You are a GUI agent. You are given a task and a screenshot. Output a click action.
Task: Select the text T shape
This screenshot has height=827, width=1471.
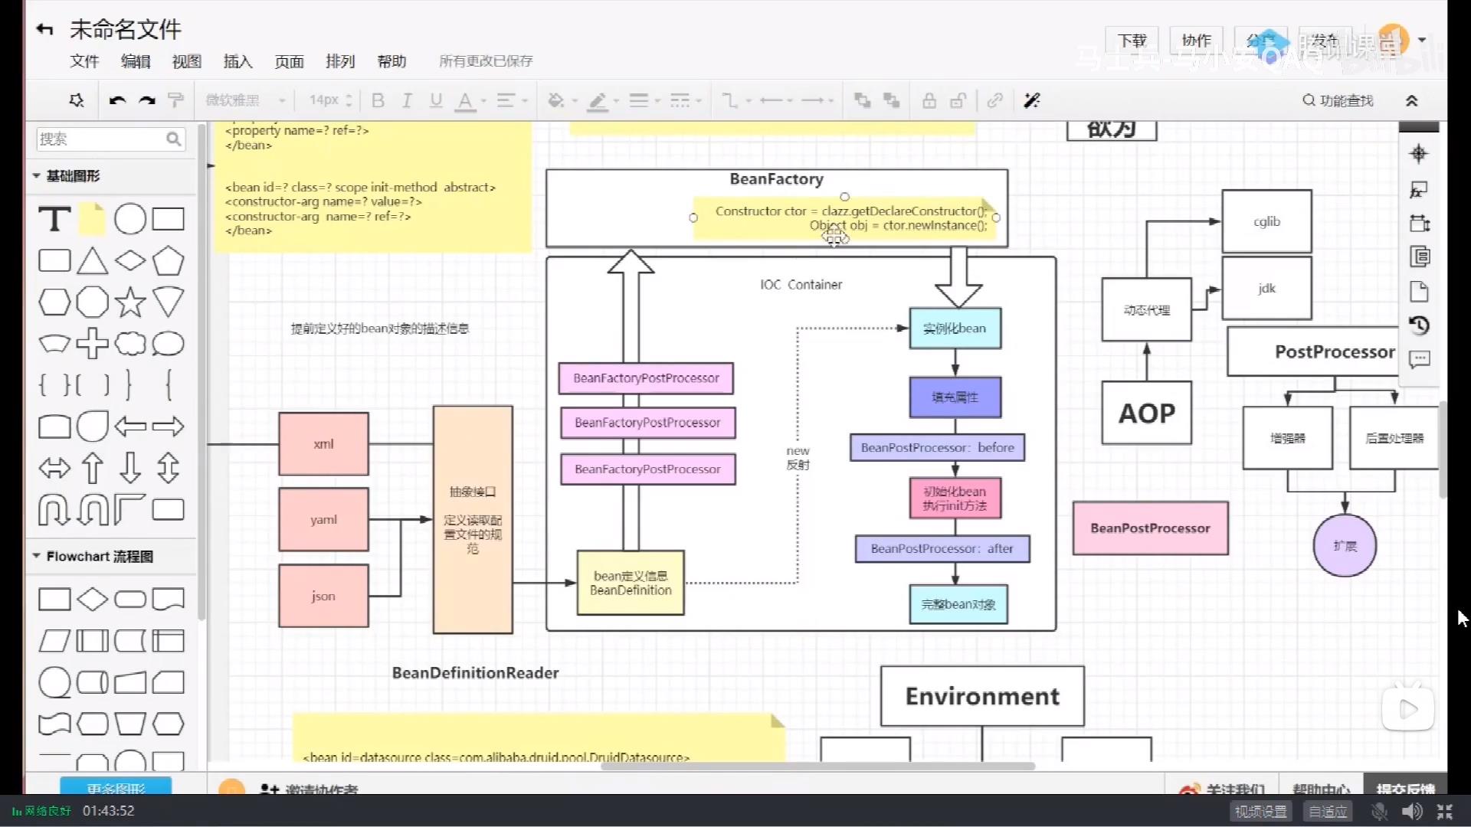pyautogui.click(x=54, y=219)
